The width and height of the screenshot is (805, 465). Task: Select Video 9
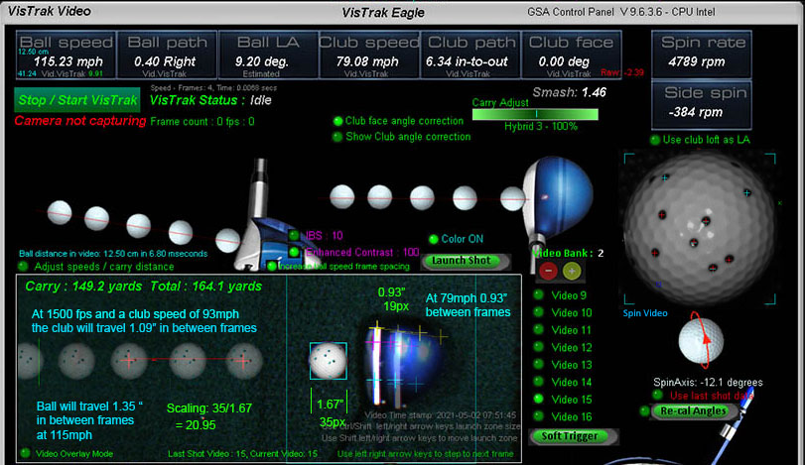point(539,294)
